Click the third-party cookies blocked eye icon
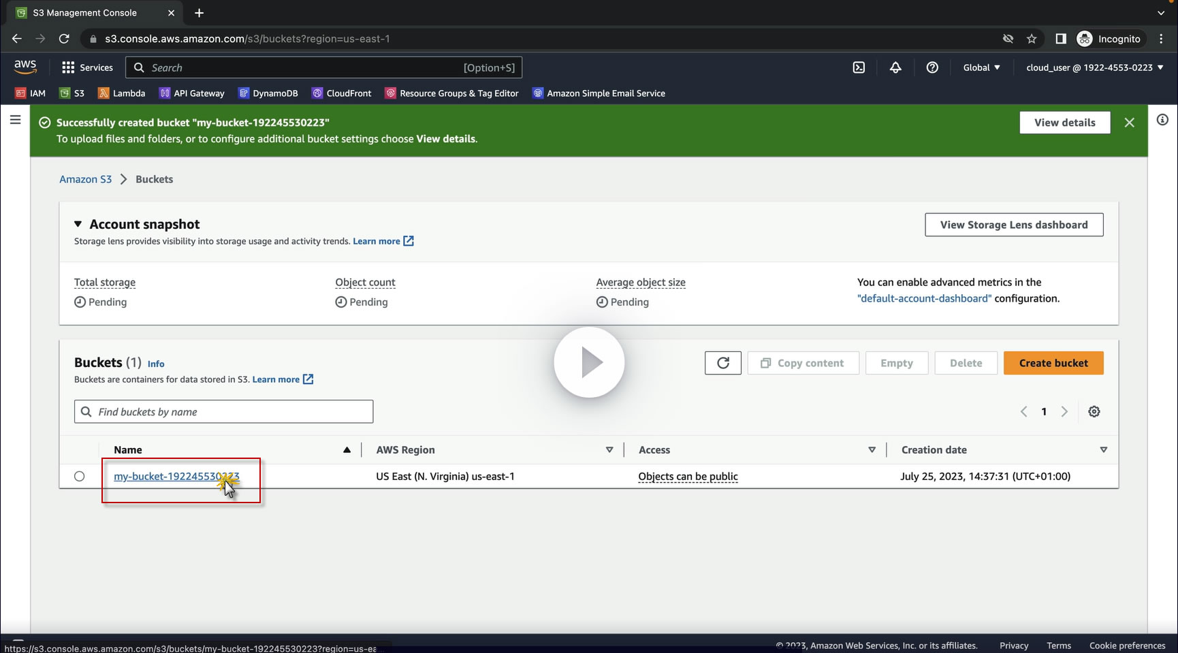Viewport: 1178px width, 653px height. [1008, 39]
